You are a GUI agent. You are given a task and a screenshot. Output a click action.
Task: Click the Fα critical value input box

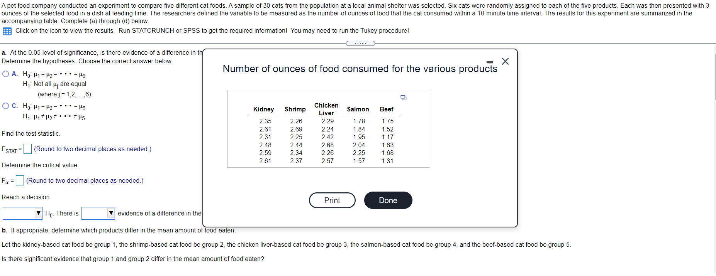19,180
